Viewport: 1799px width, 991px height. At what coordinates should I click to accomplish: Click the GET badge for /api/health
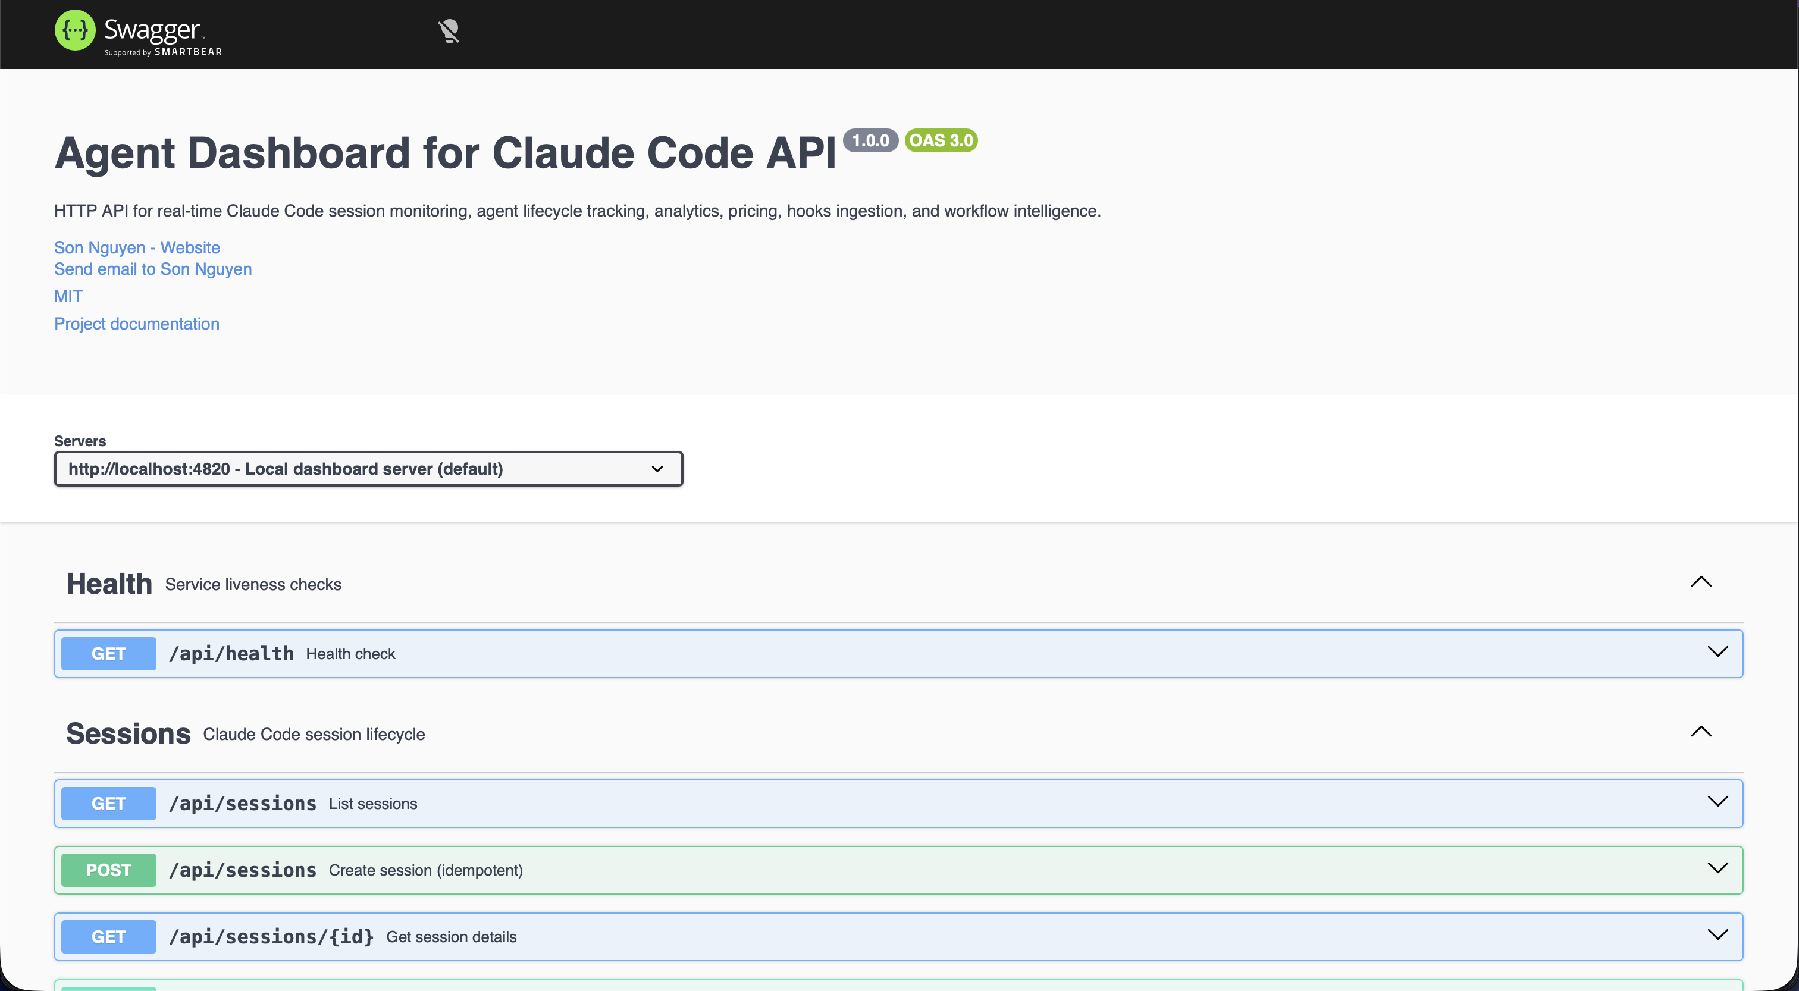[x=109, y=654]
